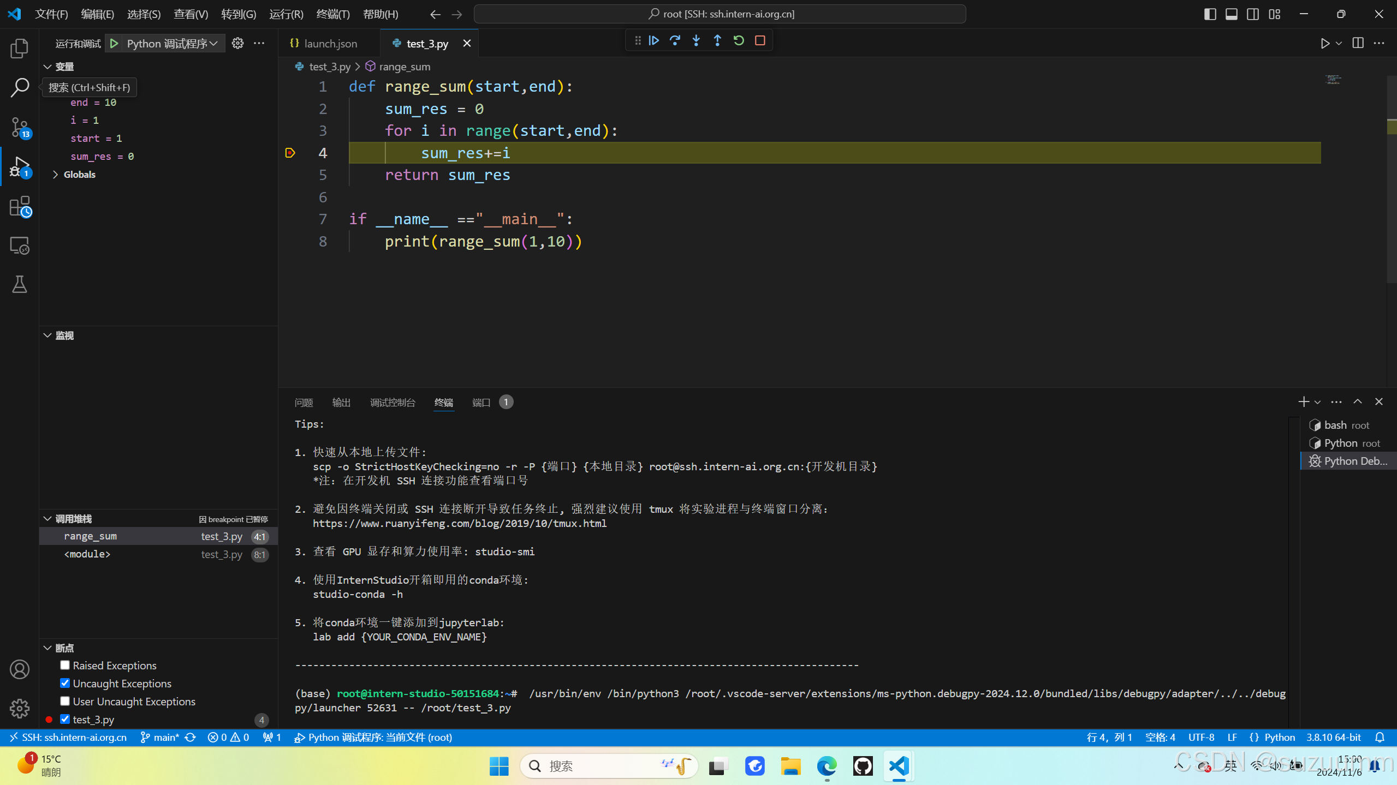Screen dimensions: 1397x785
Task: Step Over in the debug toolbar
Action: point(675,40)
